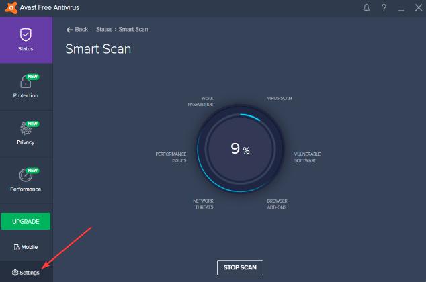Click the Virus Scan stage label
426x282 pixels.
(x=280, y=99)
